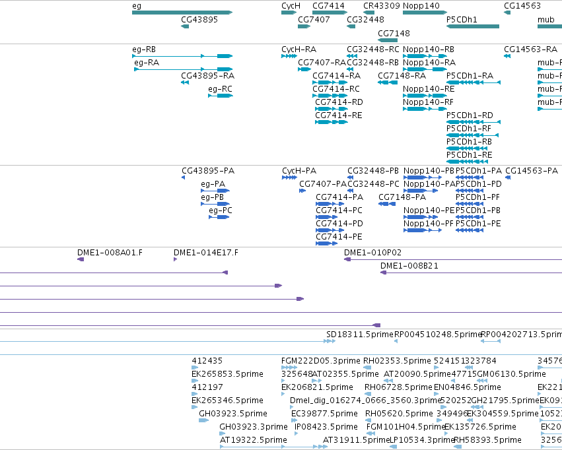The image size is (562, 450).
Task: Click the CG14563-PA protein label
Action: tap(532, 171)
